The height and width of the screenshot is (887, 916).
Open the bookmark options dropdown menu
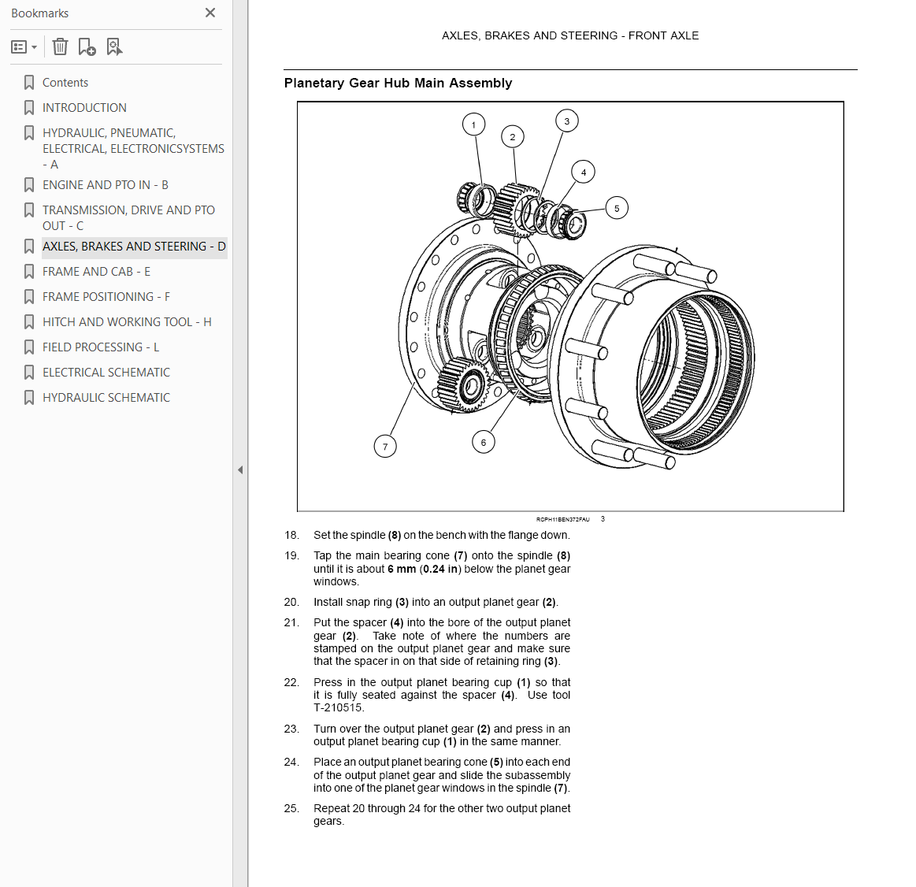click(24, 46)
